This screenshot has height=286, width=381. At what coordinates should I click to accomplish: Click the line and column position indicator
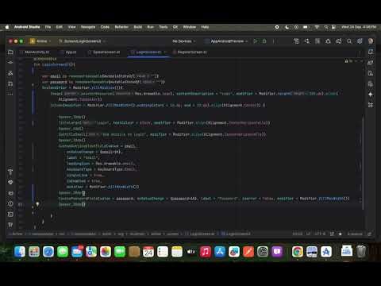point(298,234)
